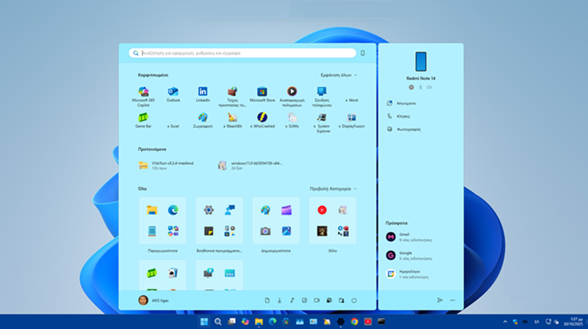Open the Videos folder shortcut in Start footer
This screenshot has height=329, width=588.
pos(317,301)
